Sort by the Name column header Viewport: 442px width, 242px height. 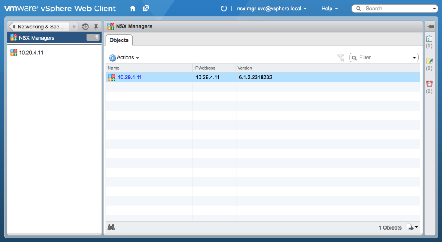tap(149, 68)
